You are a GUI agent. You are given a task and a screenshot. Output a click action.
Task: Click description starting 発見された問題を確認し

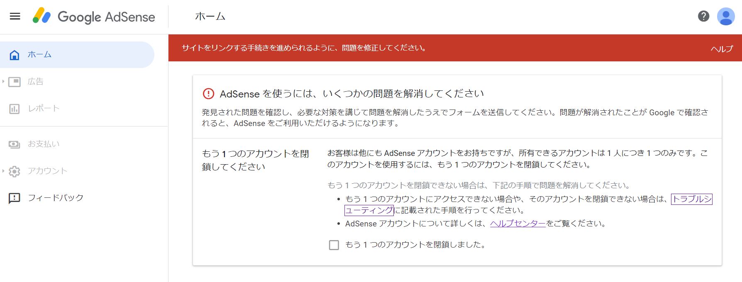pos(455,118)
